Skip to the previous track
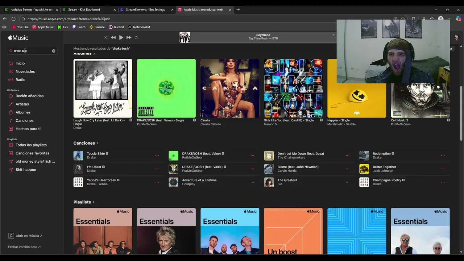The image size is (464, 261). pyautogui.click(x=113, y=37)
